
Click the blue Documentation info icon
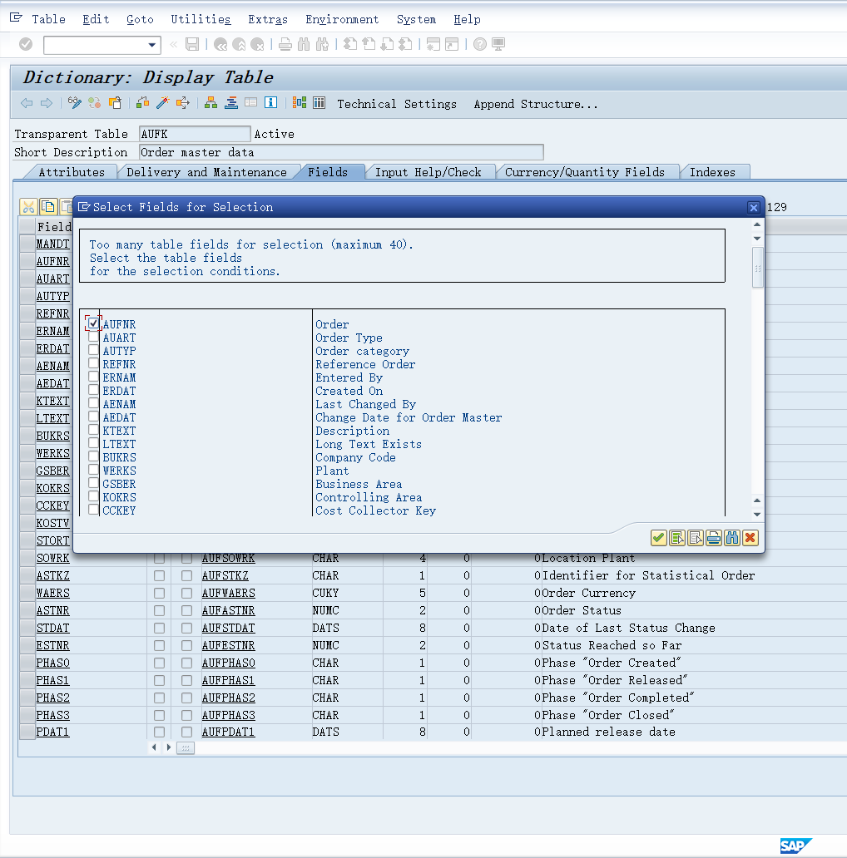(x=271, y=103)
